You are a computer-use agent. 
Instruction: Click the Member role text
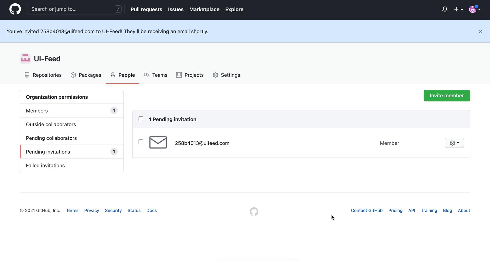(389, 143)
